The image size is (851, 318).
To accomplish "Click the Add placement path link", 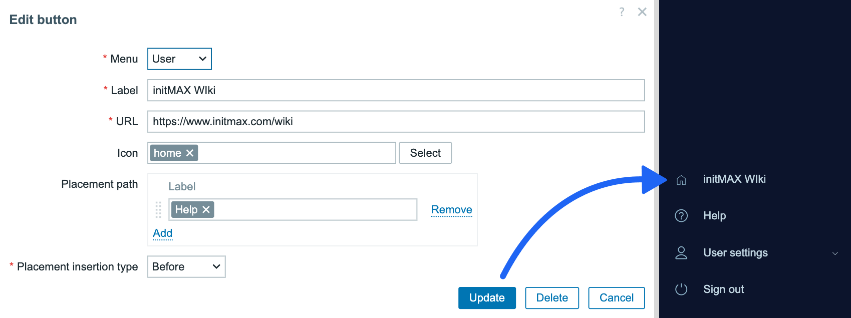I will 163,233.
